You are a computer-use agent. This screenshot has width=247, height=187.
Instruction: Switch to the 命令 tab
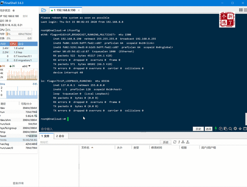click(x=60, y=136)
